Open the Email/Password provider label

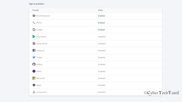[x=43, y=16]
